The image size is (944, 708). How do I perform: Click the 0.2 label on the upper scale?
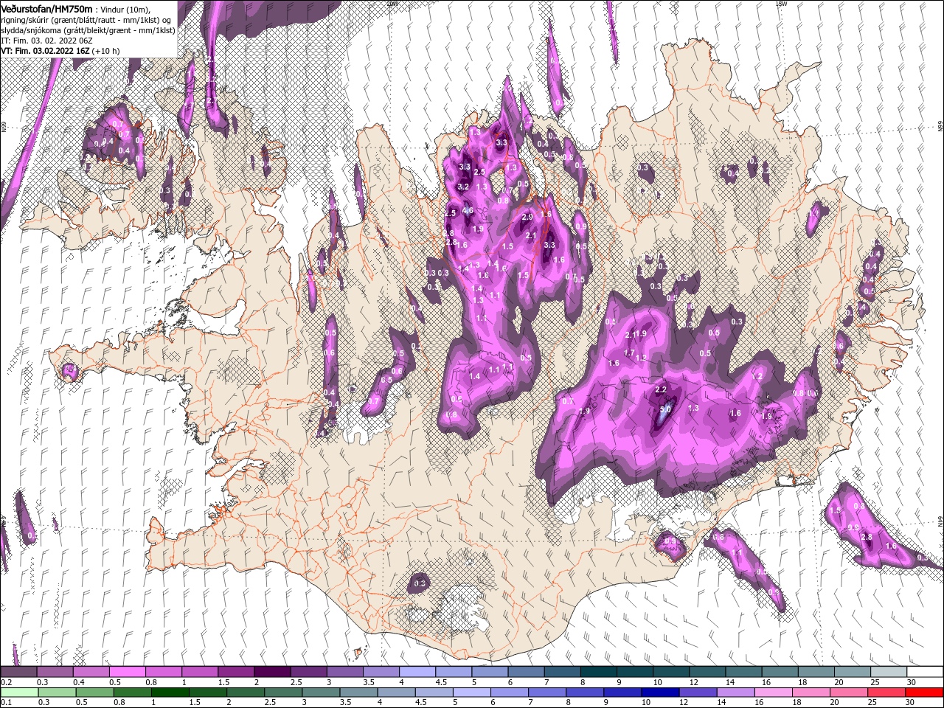(5, 682)
